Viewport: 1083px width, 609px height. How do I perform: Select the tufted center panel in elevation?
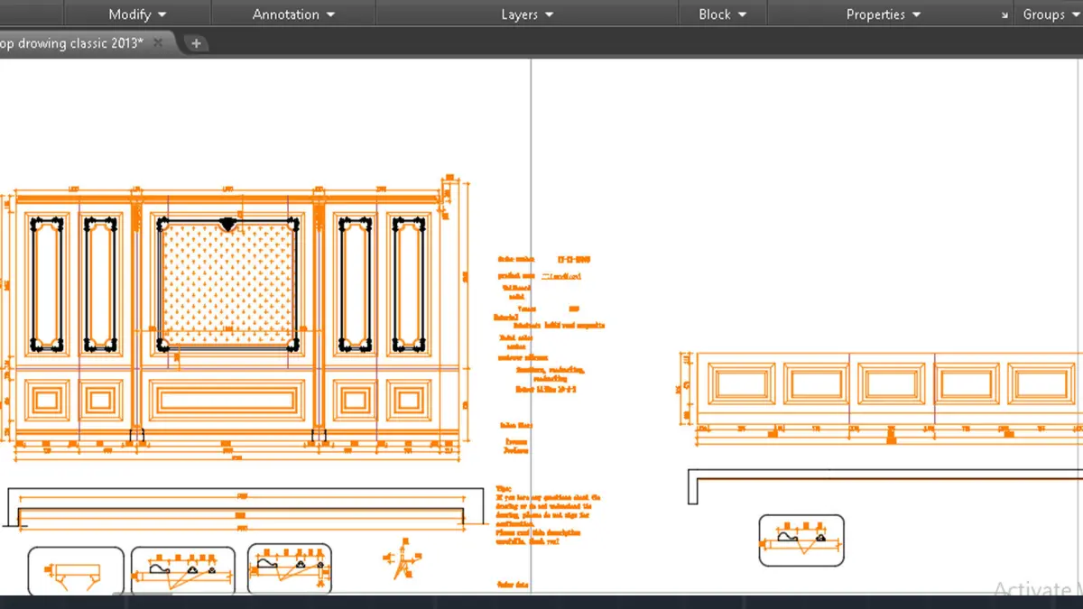click(227, 283)
